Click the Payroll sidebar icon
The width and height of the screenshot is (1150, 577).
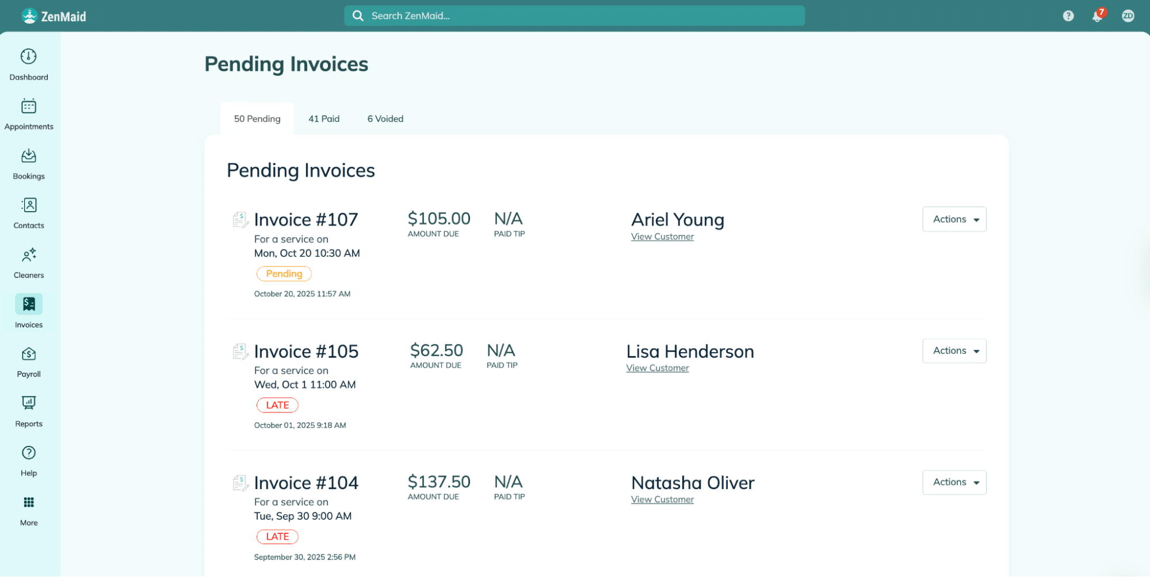[x=29, y=354]
